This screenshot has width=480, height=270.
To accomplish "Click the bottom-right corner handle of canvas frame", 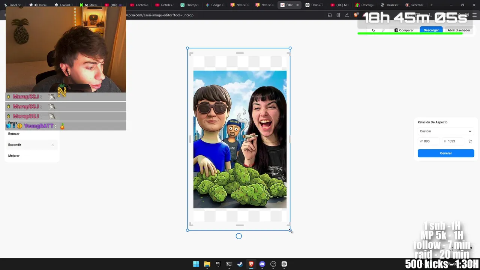I will [290, 230].
